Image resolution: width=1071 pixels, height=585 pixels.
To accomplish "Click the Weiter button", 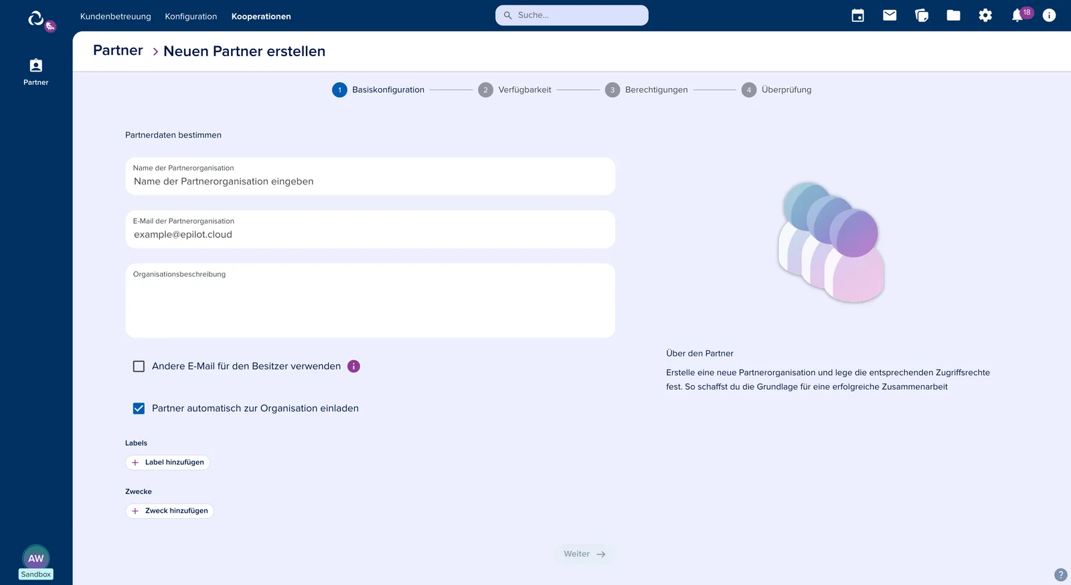I will pos(584,554).
